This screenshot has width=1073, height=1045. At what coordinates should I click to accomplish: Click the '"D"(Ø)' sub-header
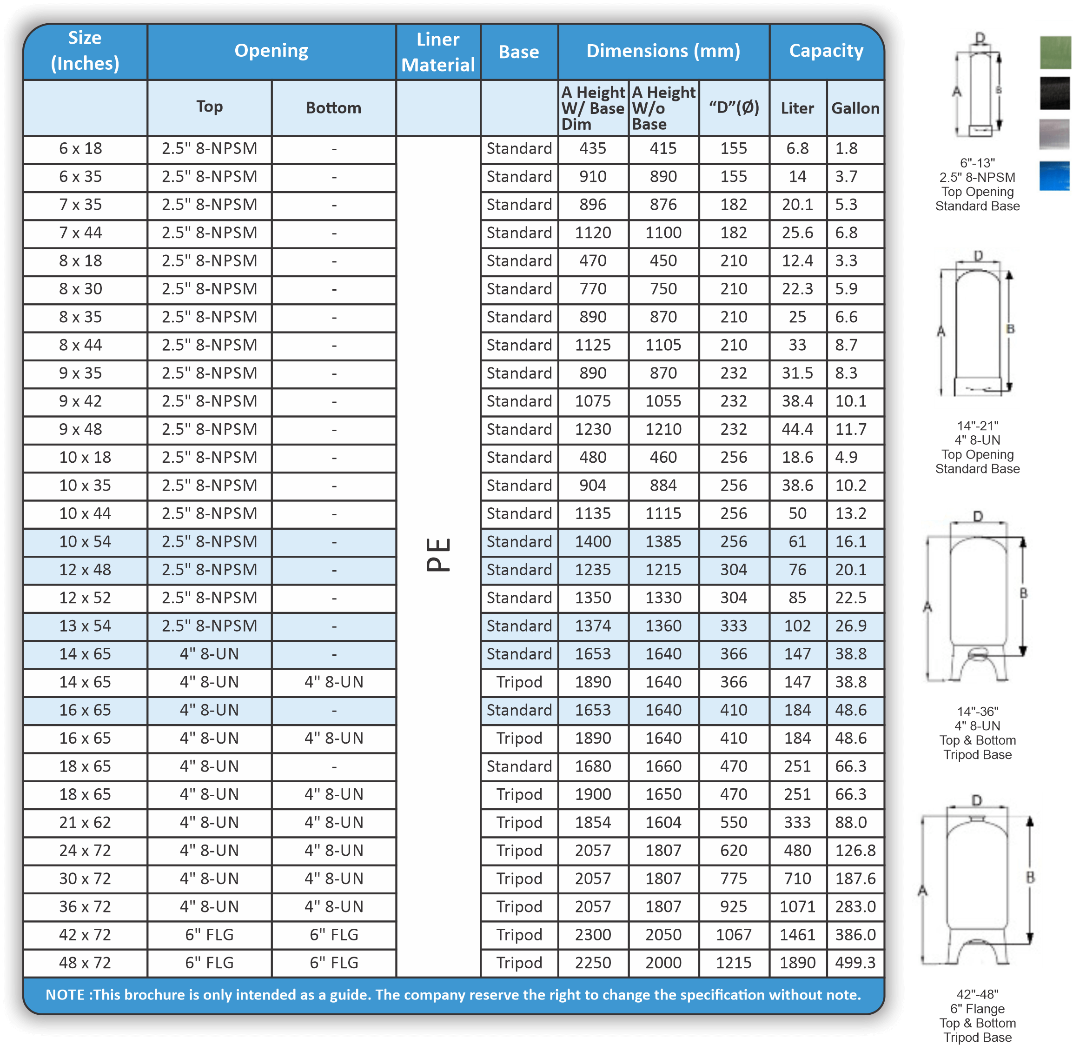[734, 107]
